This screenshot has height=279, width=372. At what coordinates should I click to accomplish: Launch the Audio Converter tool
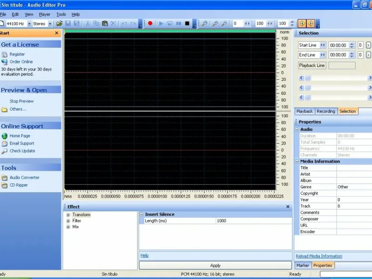(x=24, y=178)
